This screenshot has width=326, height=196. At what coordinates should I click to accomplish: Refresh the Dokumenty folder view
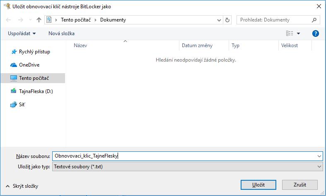coord(227,20)
